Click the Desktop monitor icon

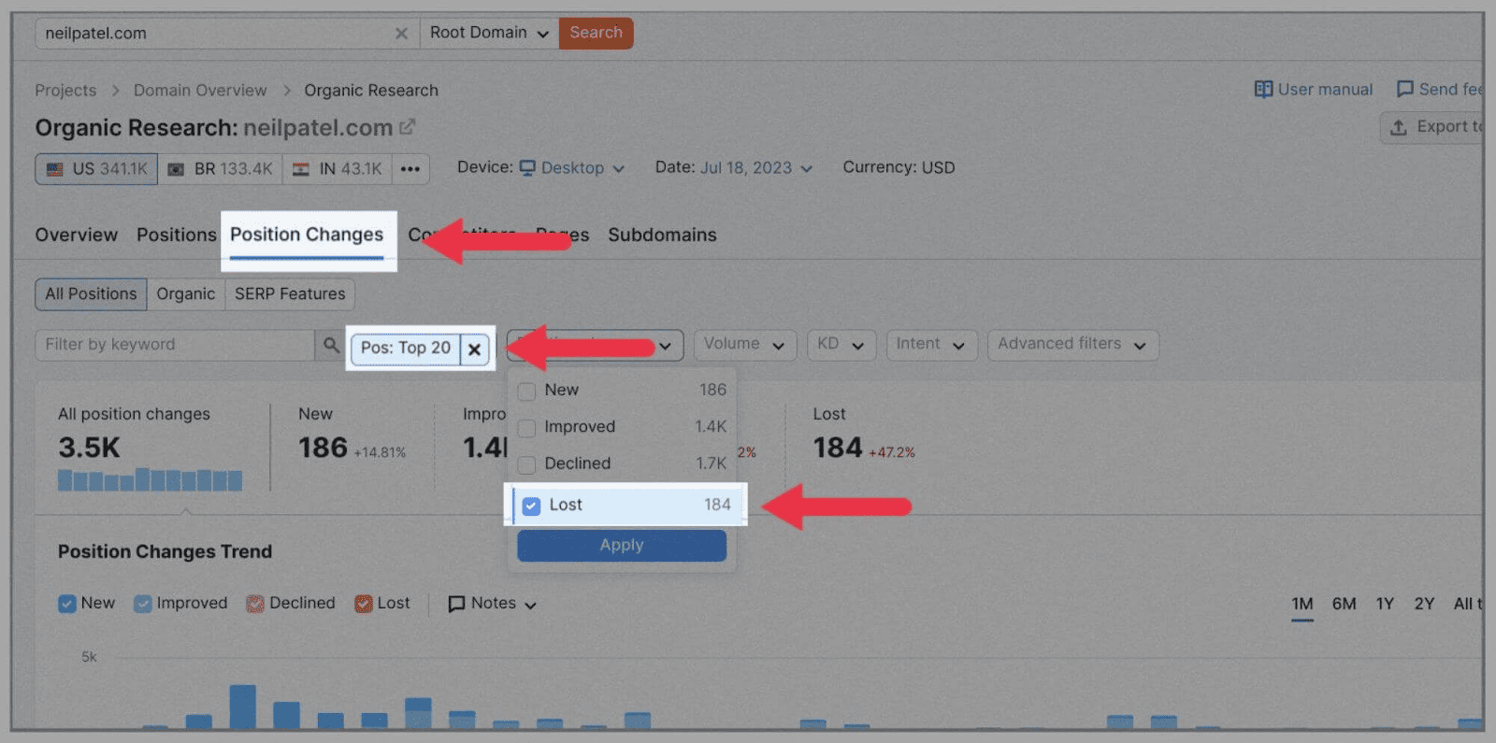pyautogui.click(x=527, y=168)
